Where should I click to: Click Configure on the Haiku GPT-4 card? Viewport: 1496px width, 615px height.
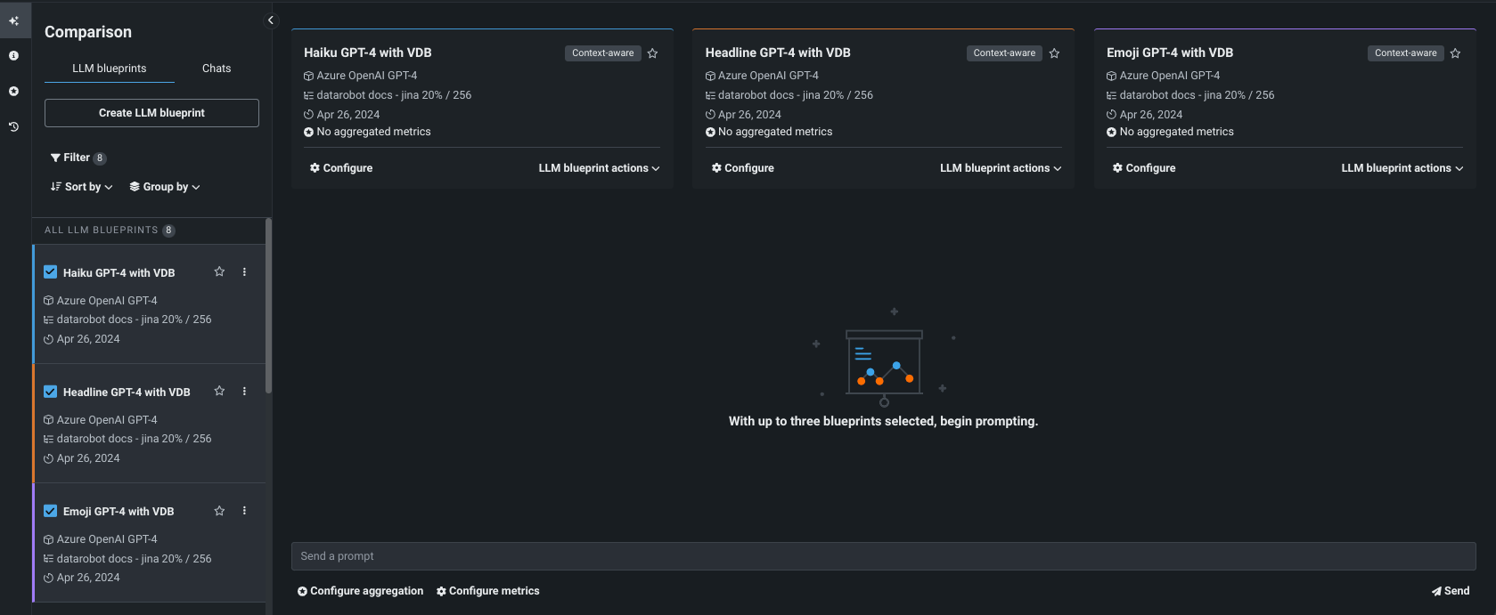coord(341,168)
